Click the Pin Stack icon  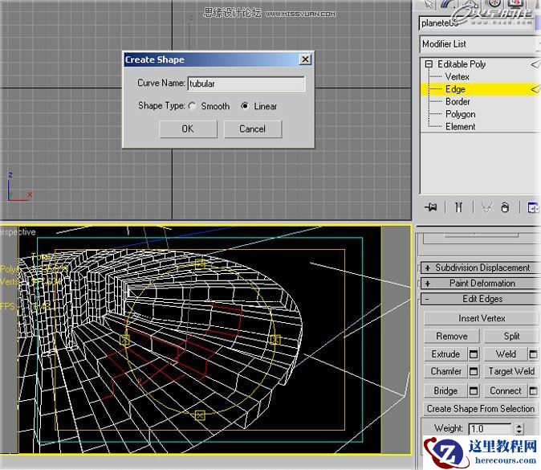pyautogui.click(x=431, y=207)
